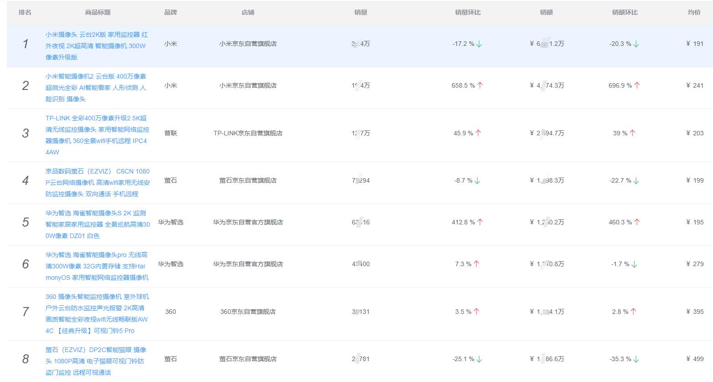Click rank number 1
The image size is (713, 382).
(25, 44)
